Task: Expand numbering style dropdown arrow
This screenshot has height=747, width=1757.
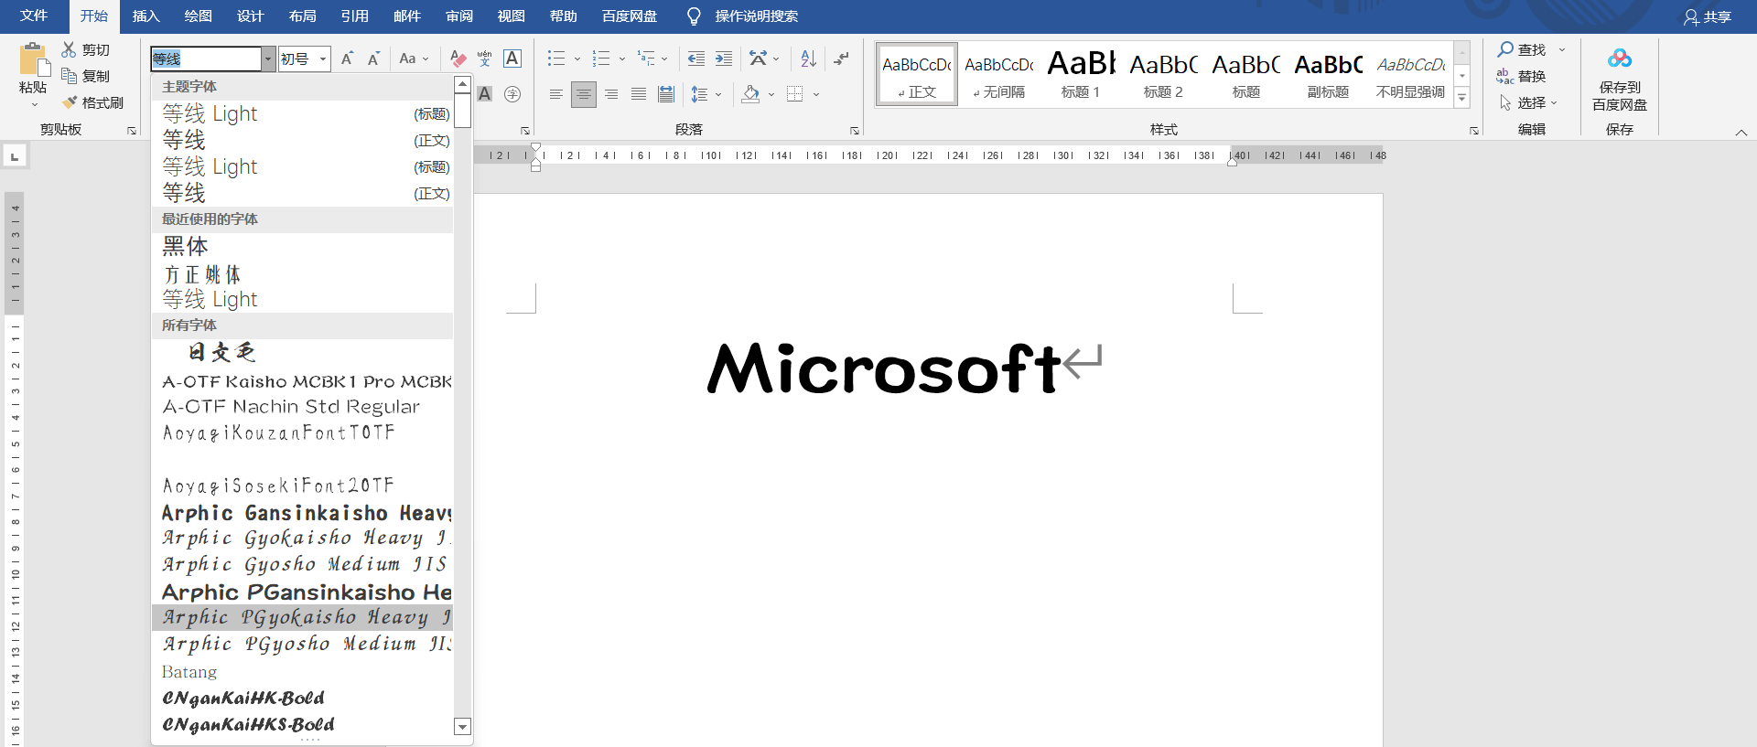Action: coord(622,59)
